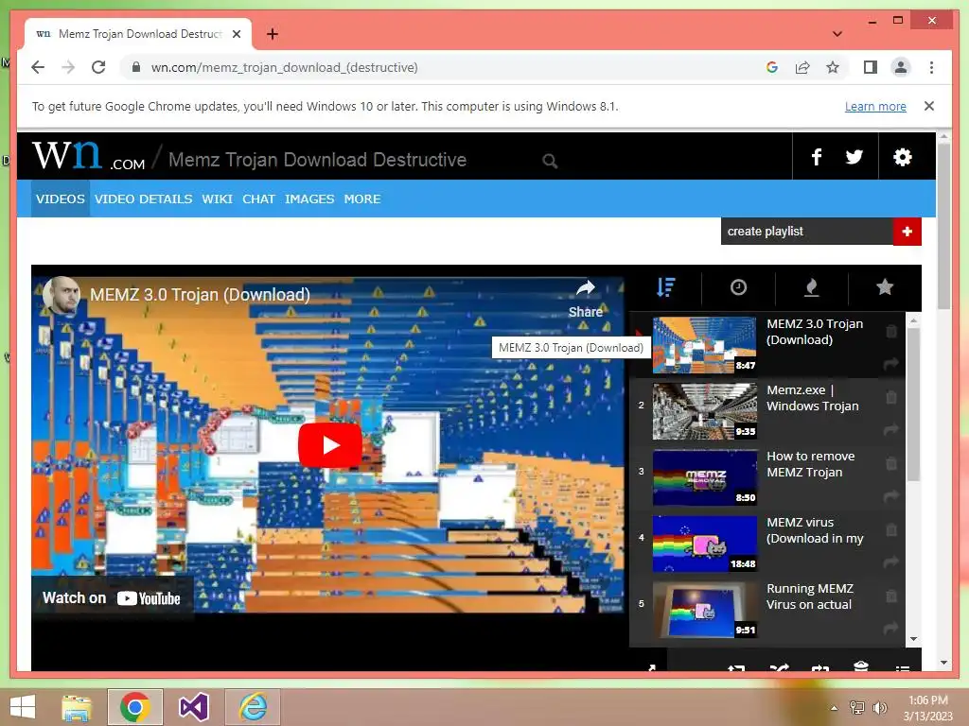This screenshot has width=969, height=726.
Task: Select the WIKI tab
Action: pos(218,199)
